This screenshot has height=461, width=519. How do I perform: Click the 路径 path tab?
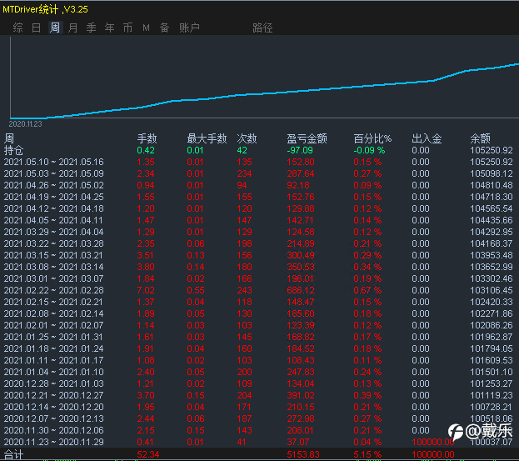coord(262,28)
